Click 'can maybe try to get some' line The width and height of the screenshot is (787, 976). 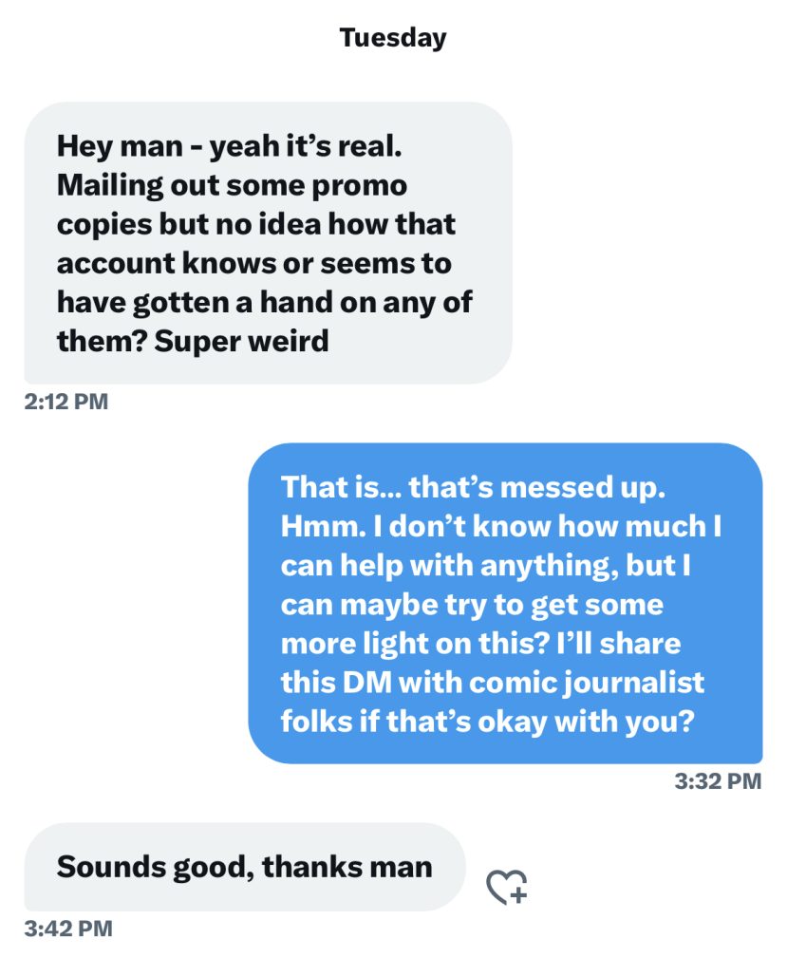pyautogui.click(x=472, y=605)
